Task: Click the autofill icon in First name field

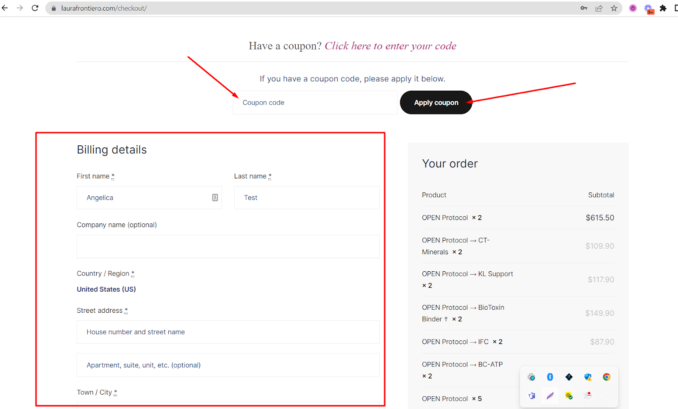Action: [215, 198]
